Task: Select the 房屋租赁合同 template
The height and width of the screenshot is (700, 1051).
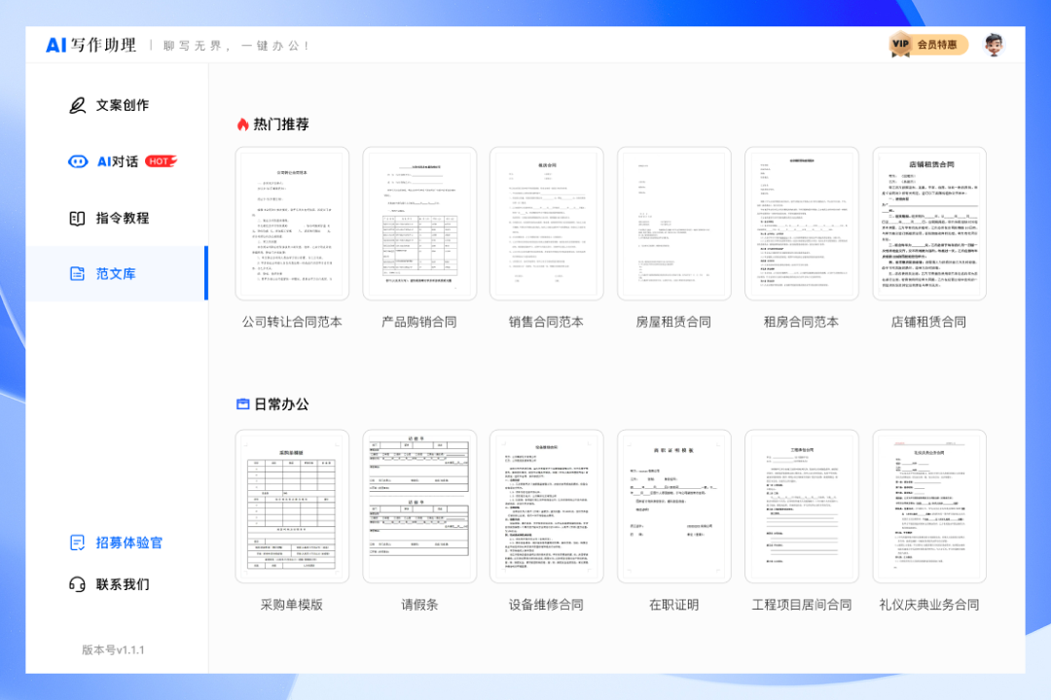Action: [x=673, y=224]
